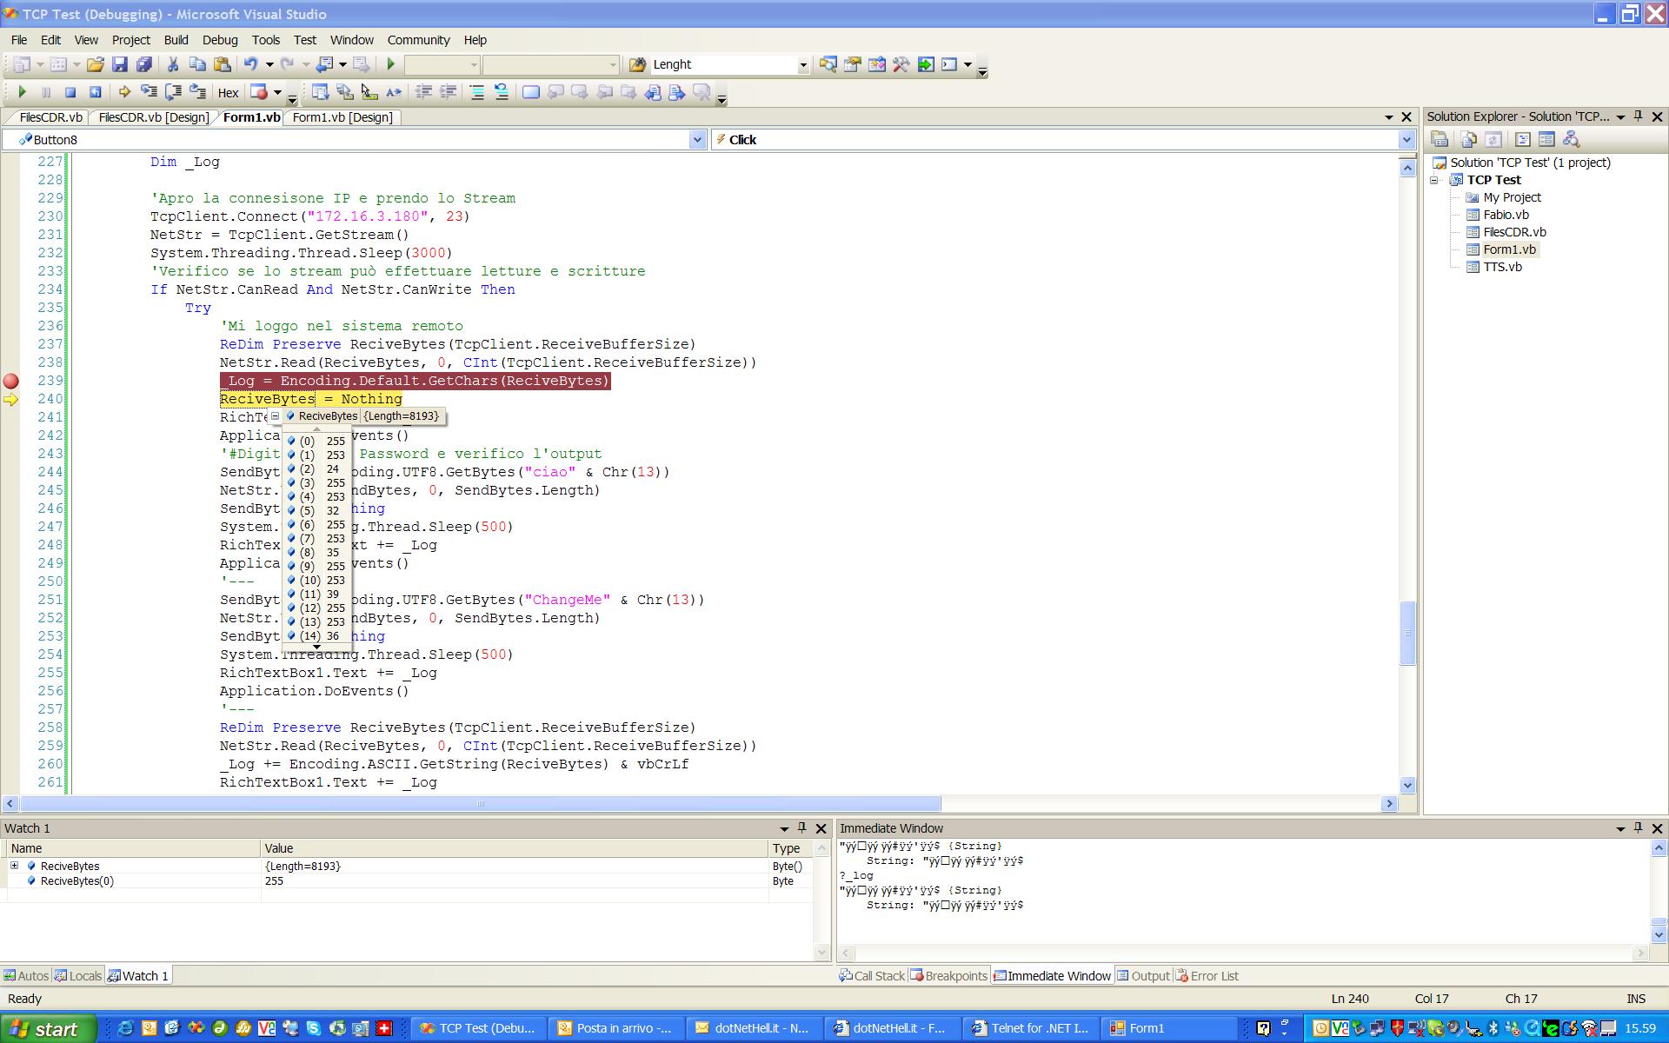Image resolution: width=1669 pixels, height=1043 pixels.
Task: Solution Explorer View Code icon
Action: pyautogui.click(x=1522, y=139)
